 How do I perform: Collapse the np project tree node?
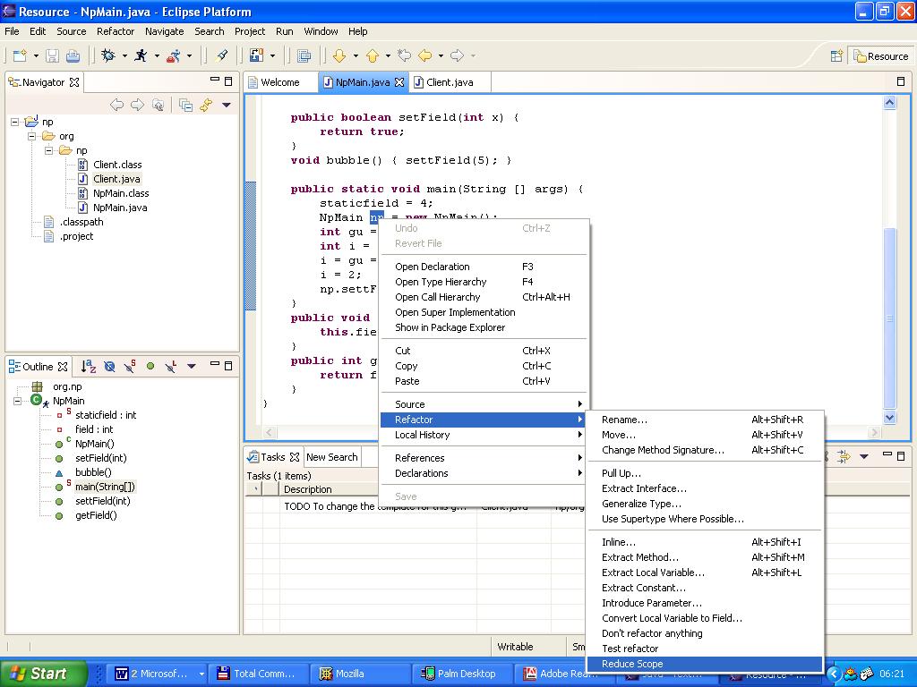(14, 122)
